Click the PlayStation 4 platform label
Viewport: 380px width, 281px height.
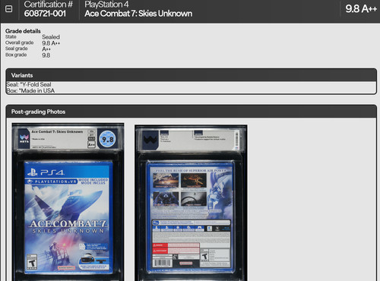[x=106, y=5]
